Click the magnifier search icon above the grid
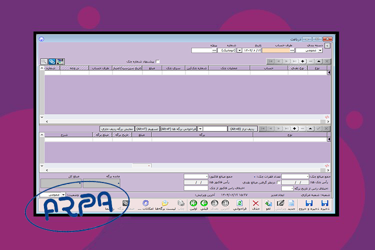Screen dimensions: 375x250 coord(44,61)
